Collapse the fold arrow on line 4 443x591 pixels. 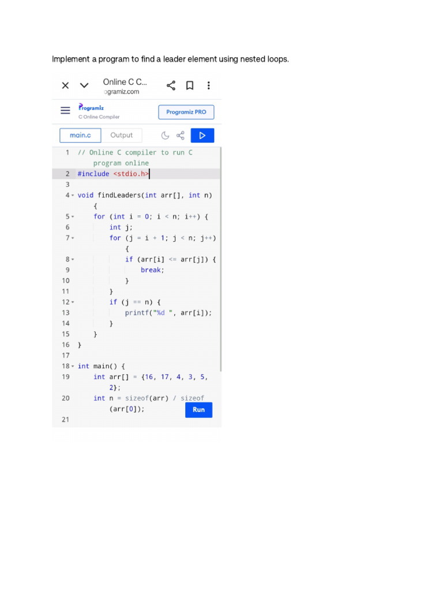(x=73, y=195)
